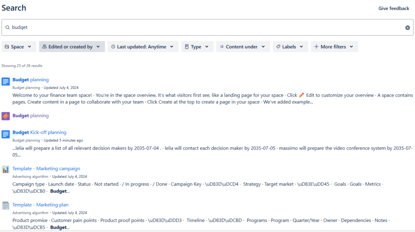Expand the Content under filter
The width and height of the screenshot is (415, 232).
[x=243, y=47]
